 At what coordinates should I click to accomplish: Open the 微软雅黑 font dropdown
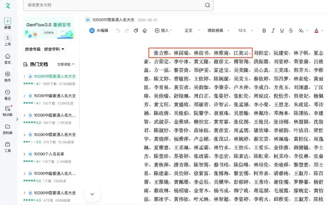pyautogui.click(x=218, y=30)
